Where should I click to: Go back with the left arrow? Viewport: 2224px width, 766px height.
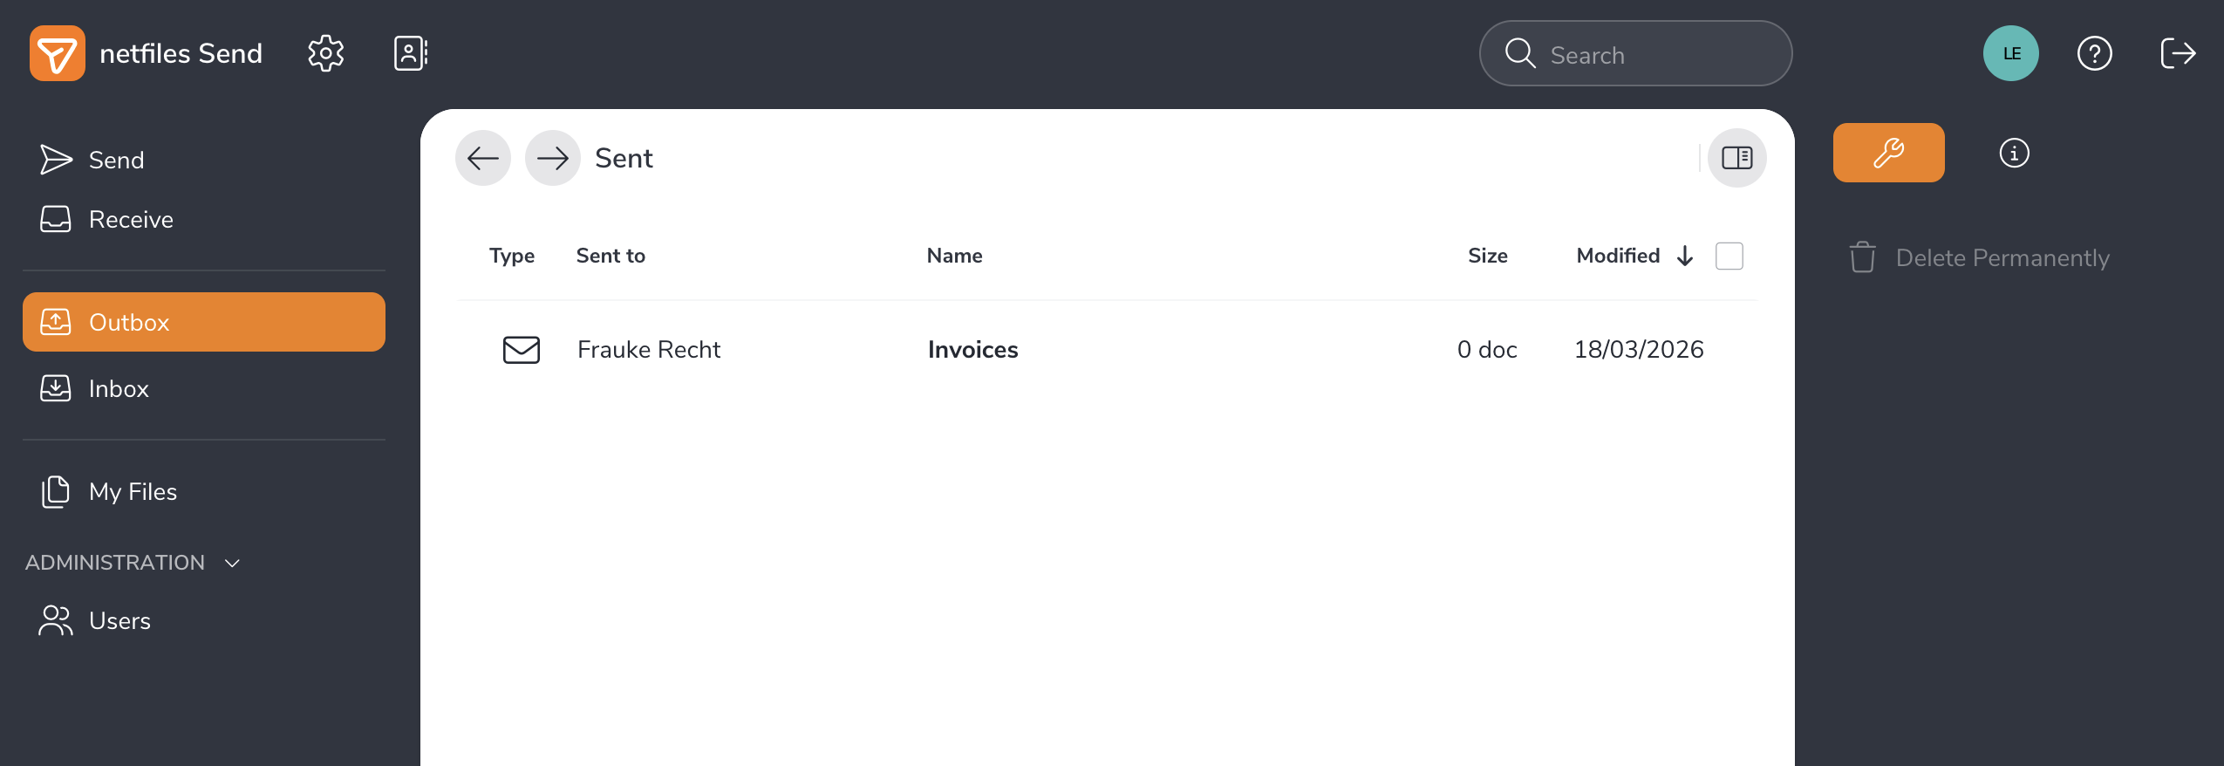point(483,158)
